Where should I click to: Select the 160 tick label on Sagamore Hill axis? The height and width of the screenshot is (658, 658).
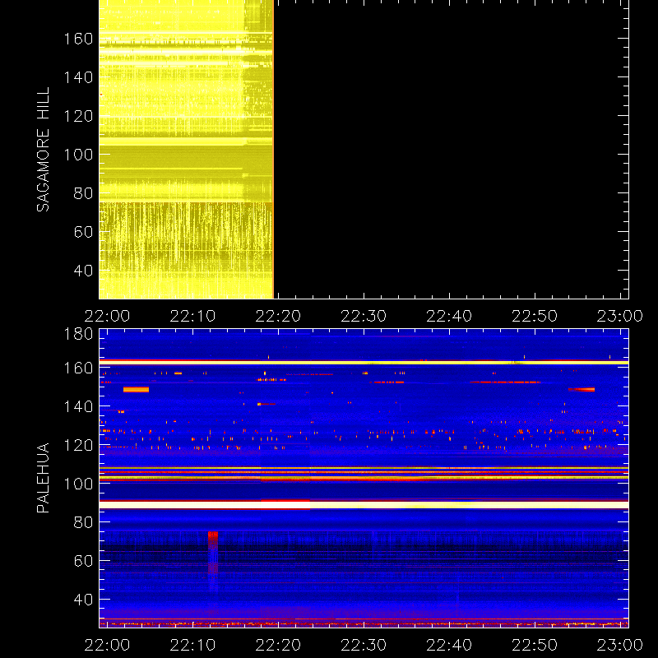(78, 39)
